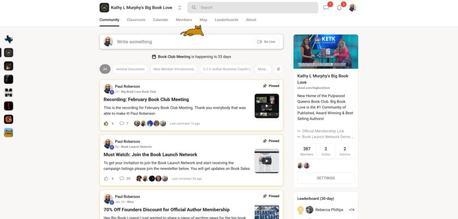Click the orange cat mascot icon
Screen dimensions: 458x219
point(192,31)
